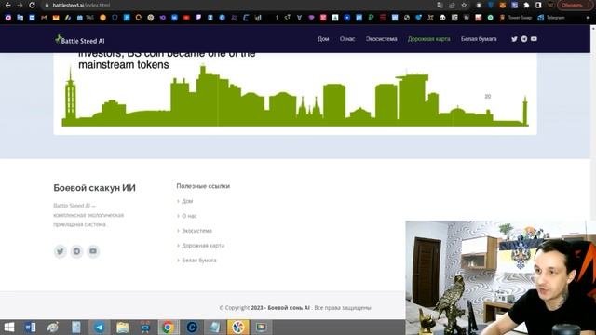Open the TAS bookmark

click(x=86, y=18)
